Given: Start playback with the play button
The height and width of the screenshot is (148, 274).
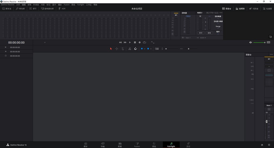Looking at the screenshot, I should coord(130,42).
